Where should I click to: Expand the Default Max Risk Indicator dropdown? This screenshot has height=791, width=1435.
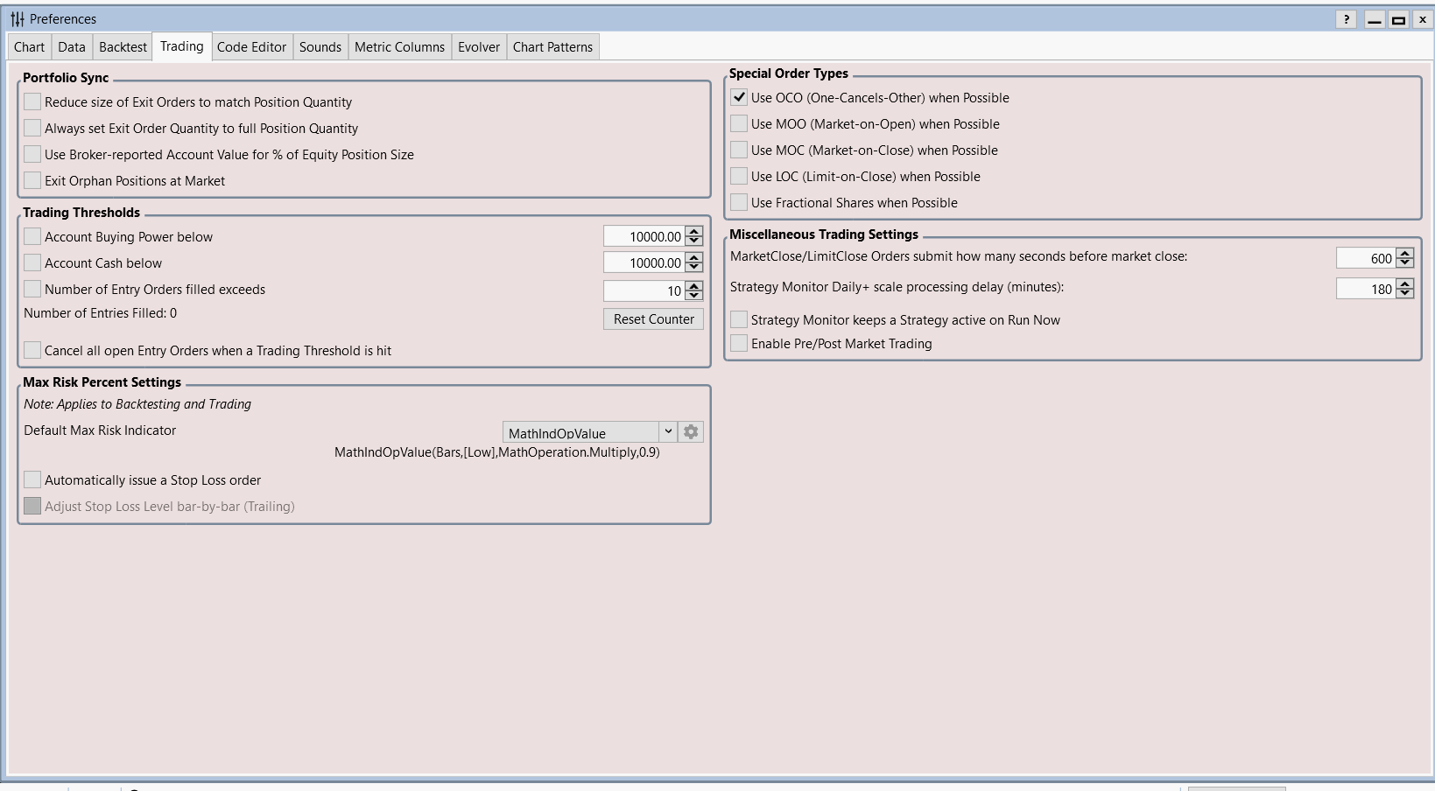667,432
